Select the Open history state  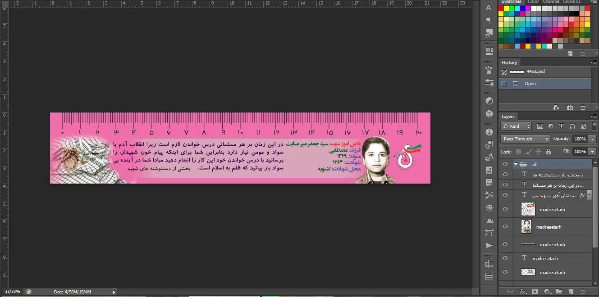[545, 84]
